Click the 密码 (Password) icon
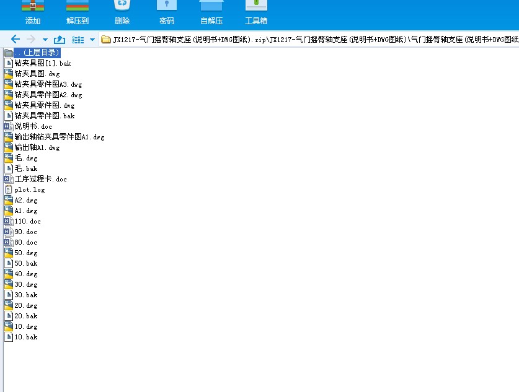Image resolution: width=519 pixels, height=392 pixels. pyautogui.click(x=166, y=12)
